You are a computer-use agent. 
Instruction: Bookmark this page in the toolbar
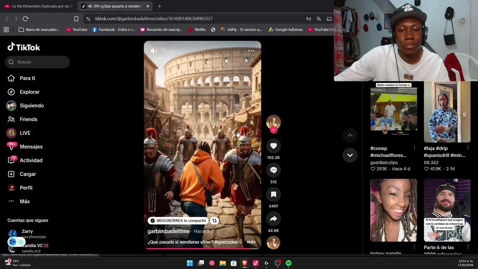click(x=76, y=19)
